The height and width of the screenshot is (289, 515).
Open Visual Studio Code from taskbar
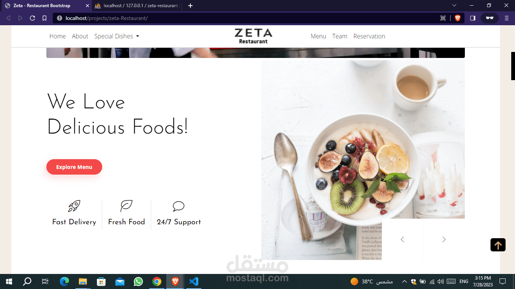[x=193, y=281]
